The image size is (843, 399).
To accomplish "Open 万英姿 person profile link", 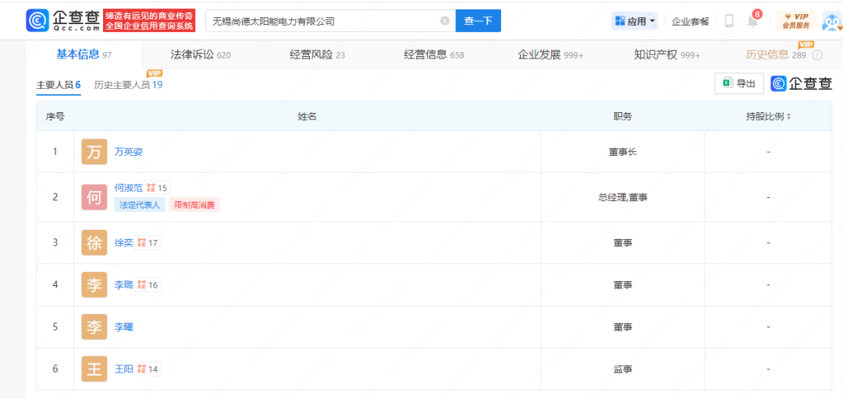I will [129, 152].
